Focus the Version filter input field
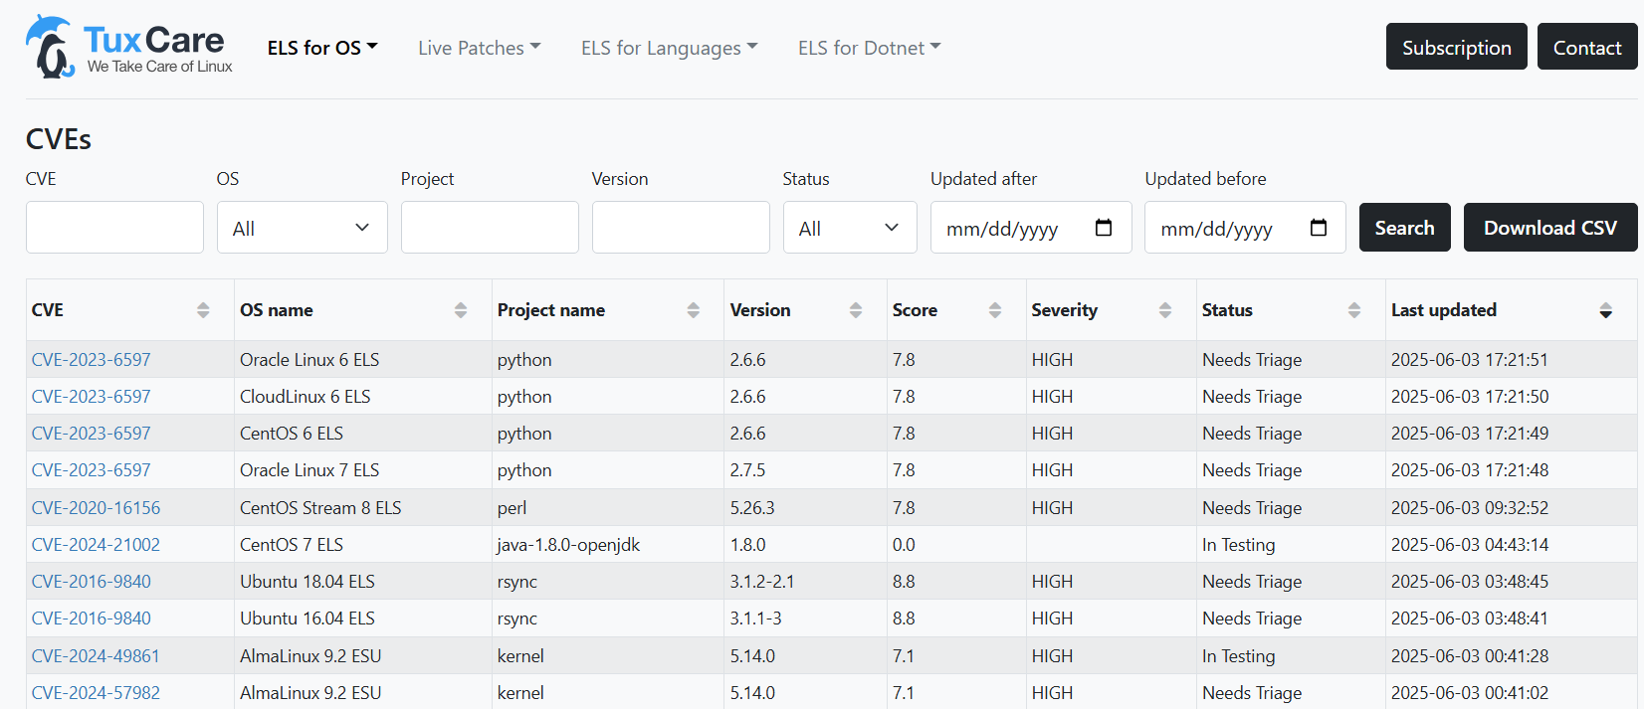The height and width of the screenshot is (709, 1644). tap(681, 228)
